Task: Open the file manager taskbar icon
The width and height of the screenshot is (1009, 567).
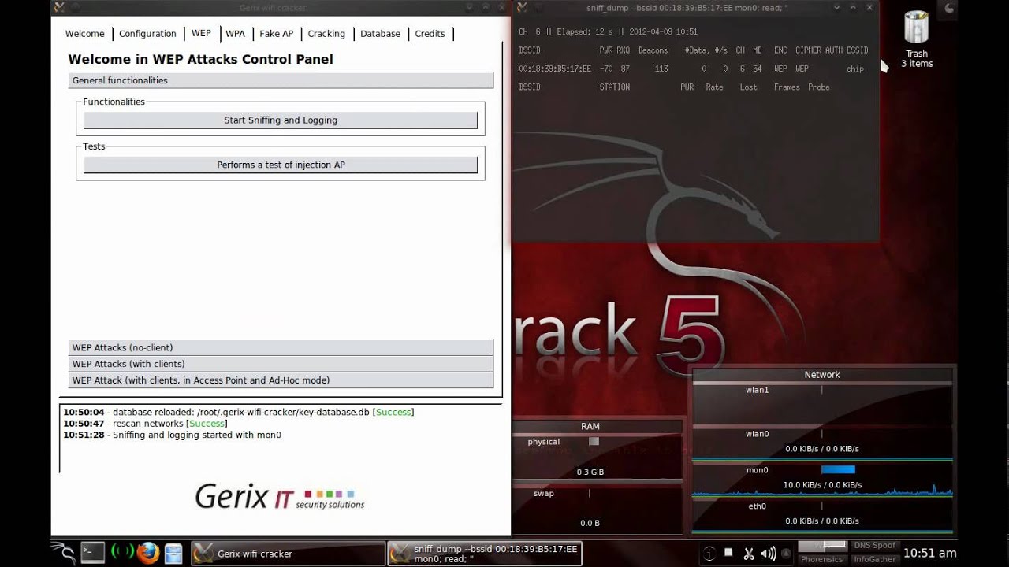Action: [x=173, y=553]
